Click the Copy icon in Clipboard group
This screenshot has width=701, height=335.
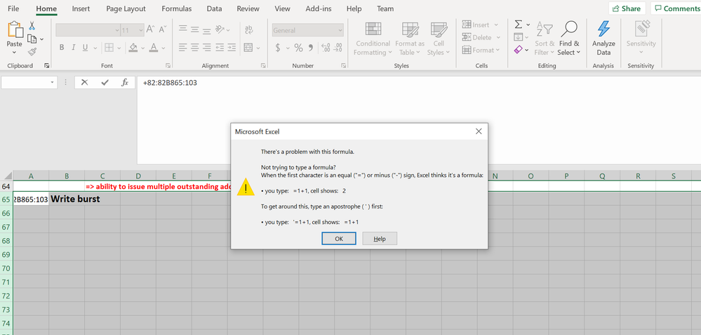point(32,39)
